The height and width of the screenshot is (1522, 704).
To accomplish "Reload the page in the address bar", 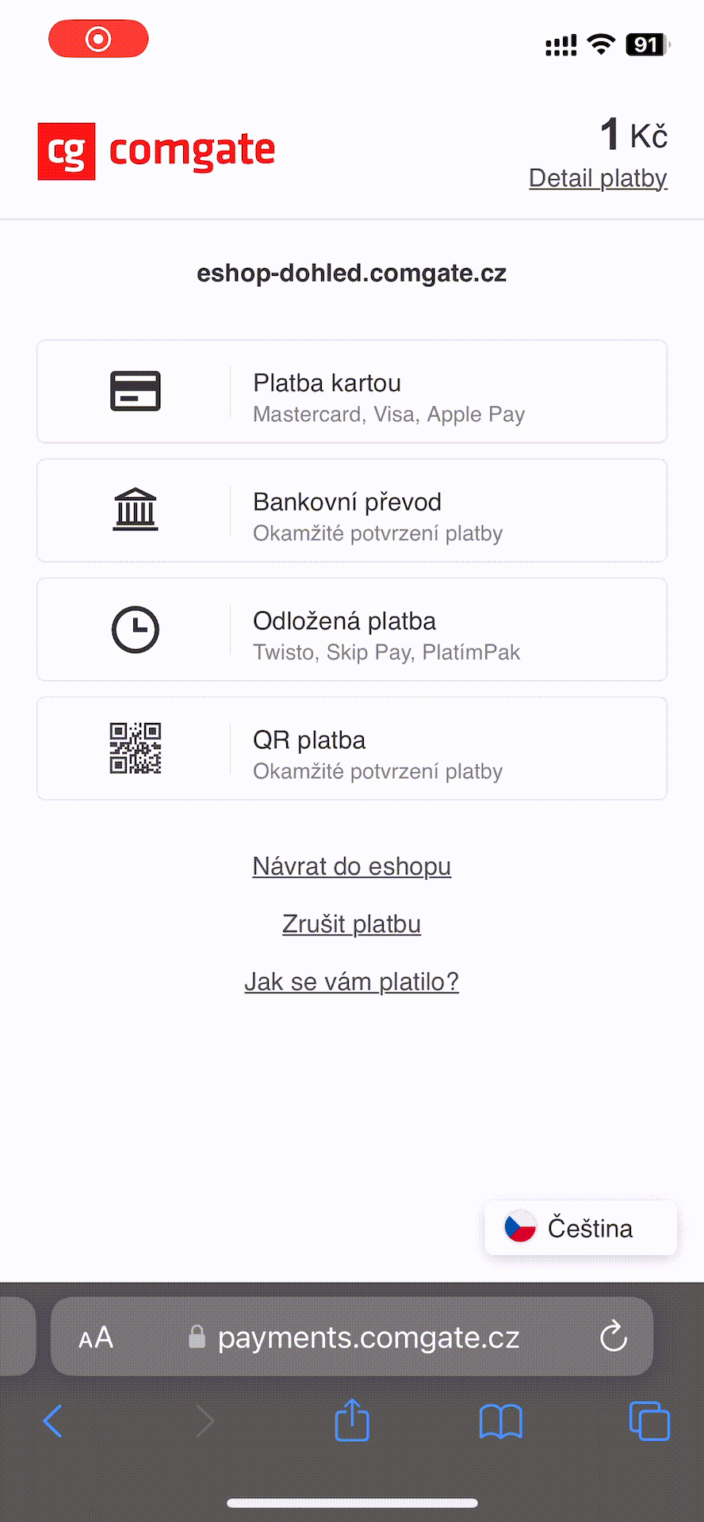I will coord(614,1337).
